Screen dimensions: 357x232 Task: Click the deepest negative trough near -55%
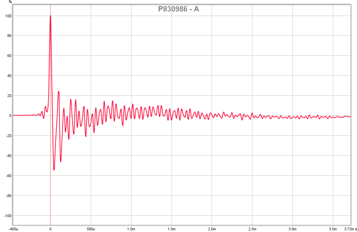pos(54,170)
